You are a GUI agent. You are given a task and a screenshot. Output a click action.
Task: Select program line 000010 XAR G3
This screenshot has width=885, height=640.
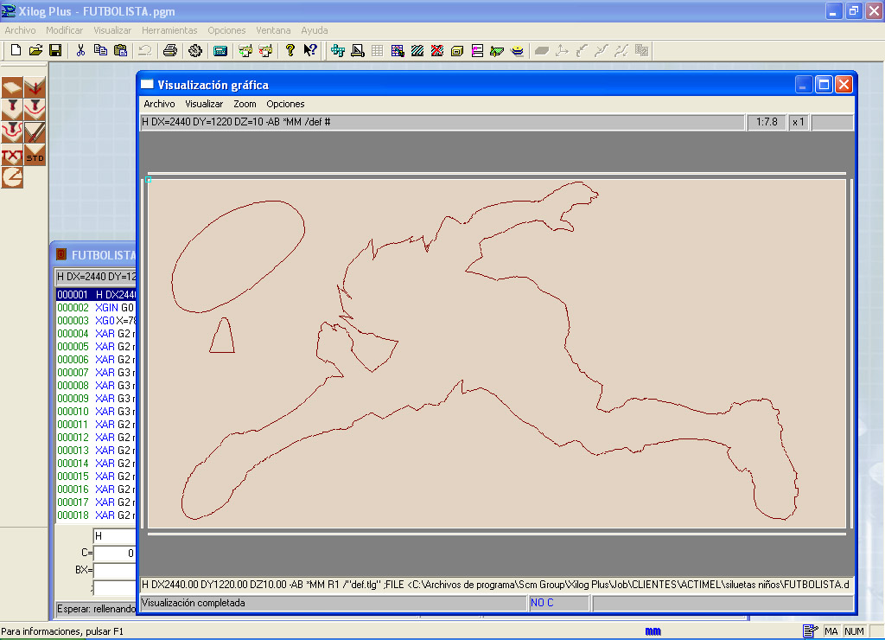point(95,412)
